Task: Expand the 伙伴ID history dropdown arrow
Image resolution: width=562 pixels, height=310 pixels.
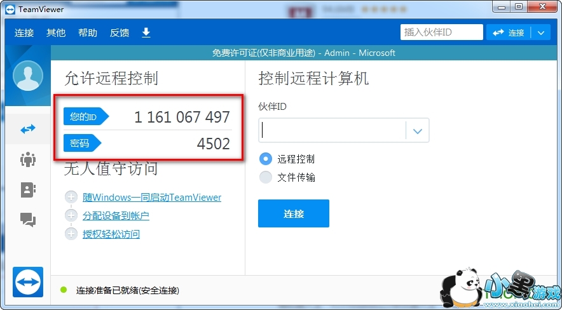Action: tap(418, 131)
